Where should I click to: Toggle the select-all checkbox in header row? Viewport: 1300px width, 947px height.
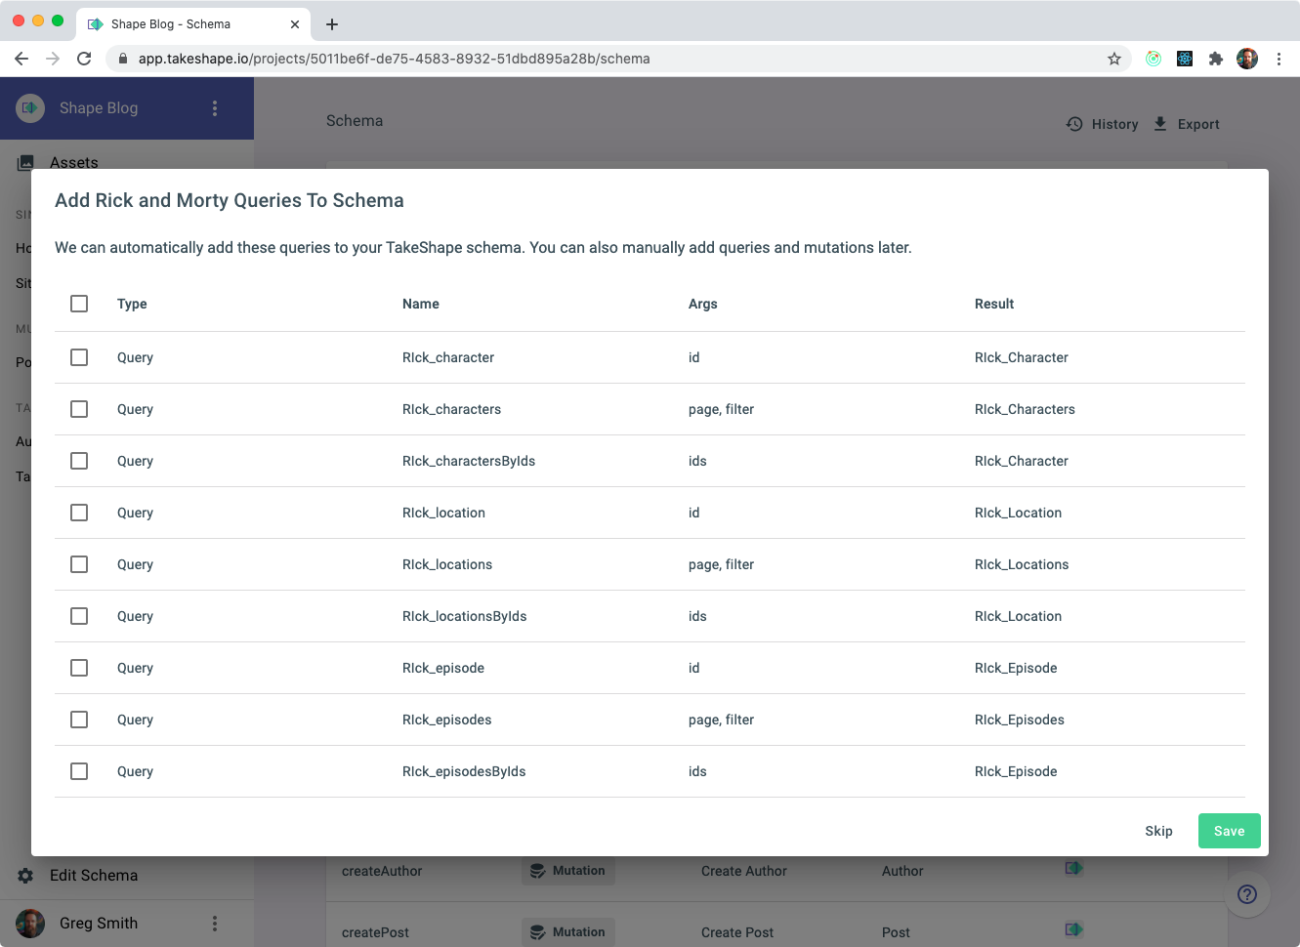coord(79,304)
